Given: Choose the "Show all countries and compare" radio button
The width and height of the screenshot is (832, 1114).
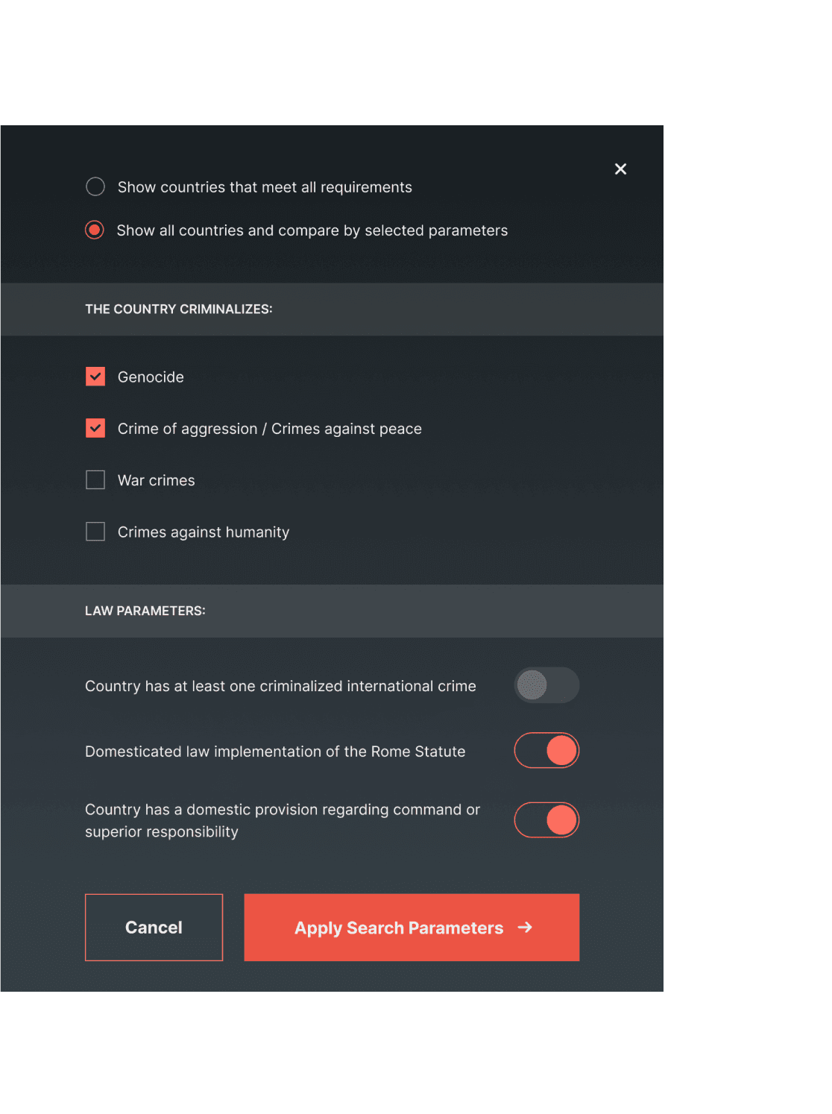Looking at the screenshot, I should (x=95, y=230).
